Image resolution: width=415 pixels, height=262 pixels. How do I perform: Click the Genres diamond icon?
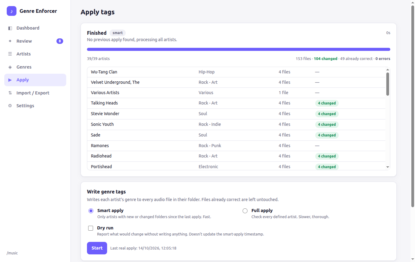[10, 67]
